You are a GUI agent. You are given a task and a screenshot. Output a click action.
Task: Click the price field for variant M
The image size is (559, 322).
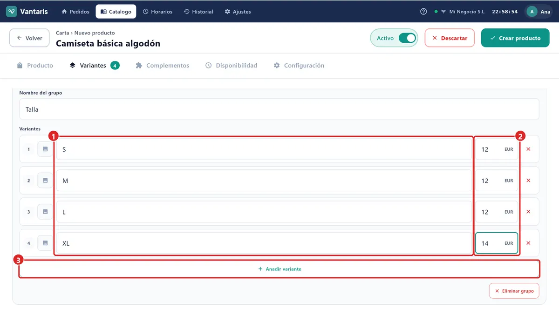[x=497, y=181]
